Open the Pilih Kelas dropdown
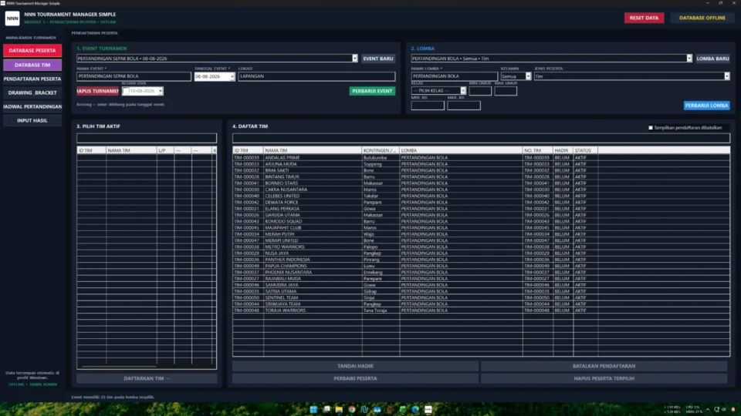Screen dimensions: 741x416 coord(463,91)
